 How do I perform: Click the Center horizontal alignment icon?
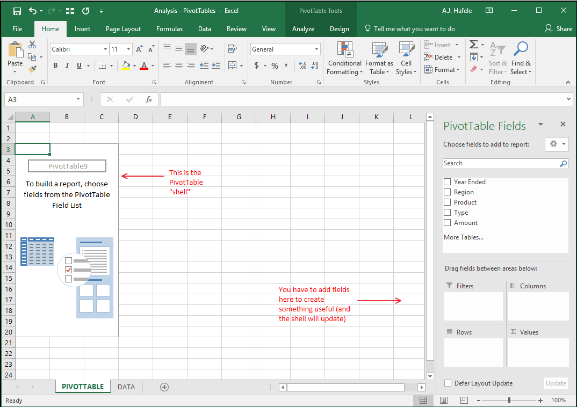[179, 66]
